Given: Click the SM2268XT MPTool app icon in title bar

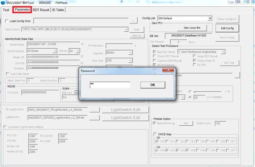Looking at the screenshot, I should (3, 3).
